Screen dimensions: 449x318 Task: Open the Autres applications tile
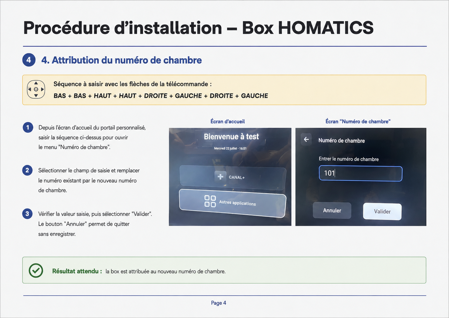pos(232,203)
